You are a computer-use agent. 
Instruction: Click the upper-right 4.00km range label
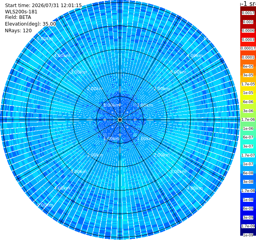(195, 55)
